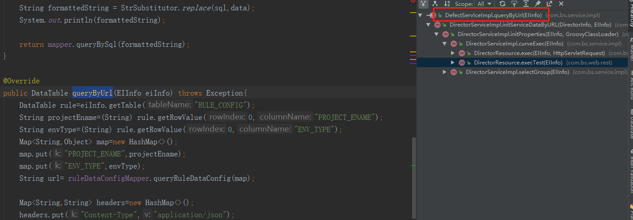The image size is (633, 220).
Task: Click method icon of DirectorResource.exec row
Action: [461, 53]
